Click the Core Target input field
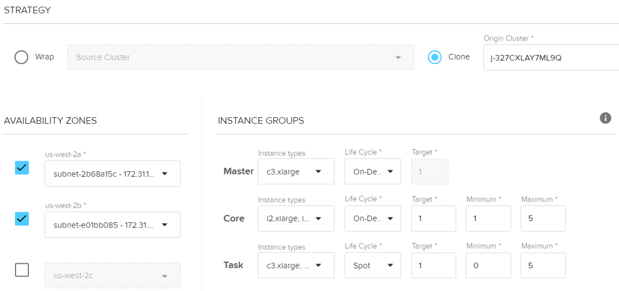Screen dimensions: 619x291 coord(433,219)
